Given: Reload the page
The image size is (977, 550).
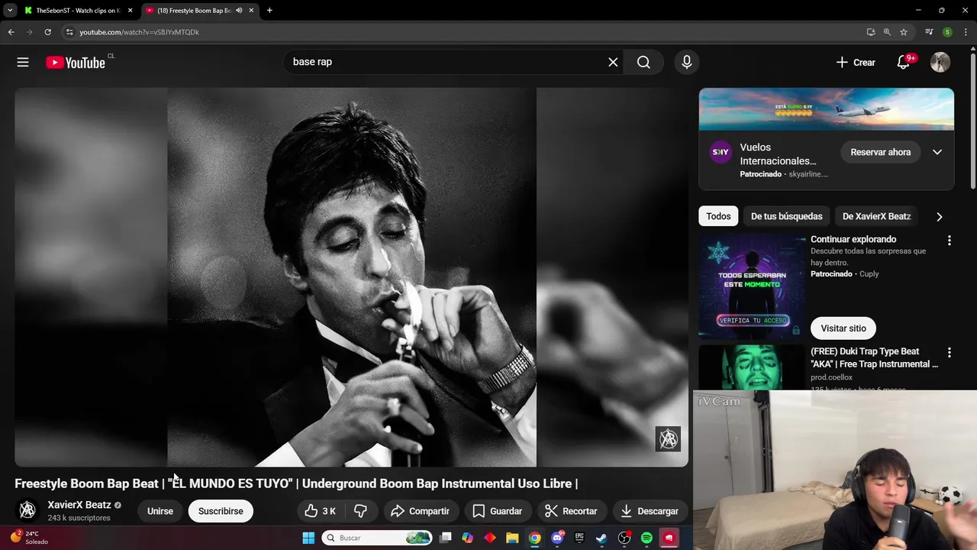Looking at the screenshot, I should tap(47, 32).
